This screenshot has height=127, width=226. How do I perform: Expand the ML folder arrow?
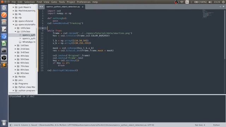(13, 14)
